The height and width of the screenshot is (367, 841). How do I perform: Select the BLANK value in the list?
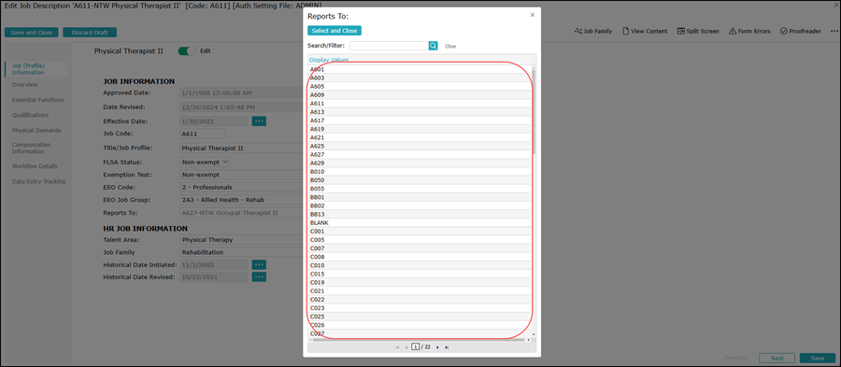[x=420, y=223]
